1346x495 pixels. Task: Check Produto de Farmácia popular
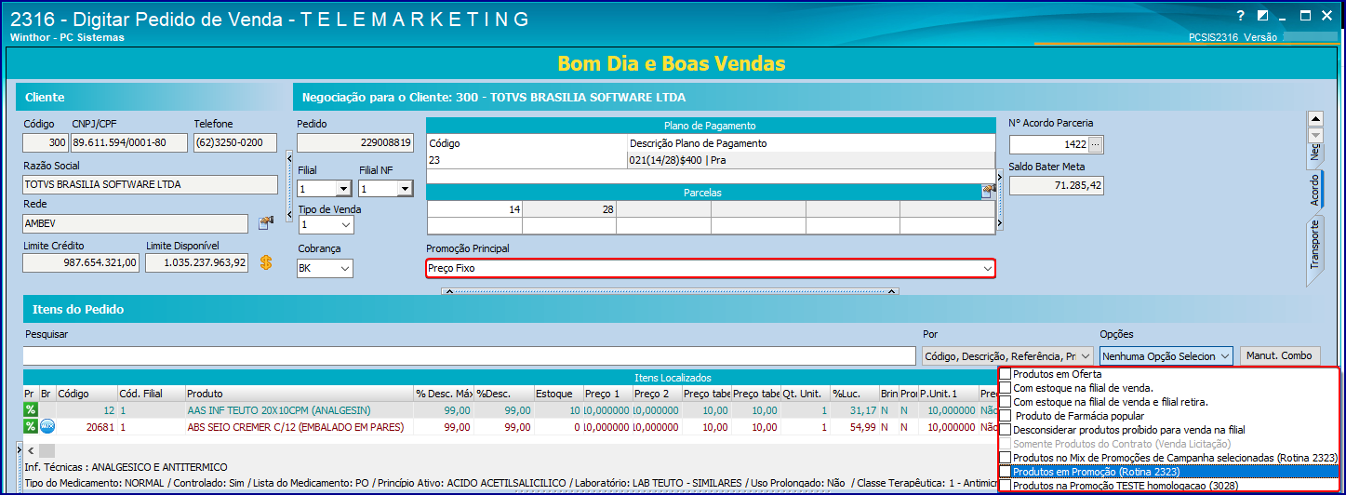point(1005,416)
